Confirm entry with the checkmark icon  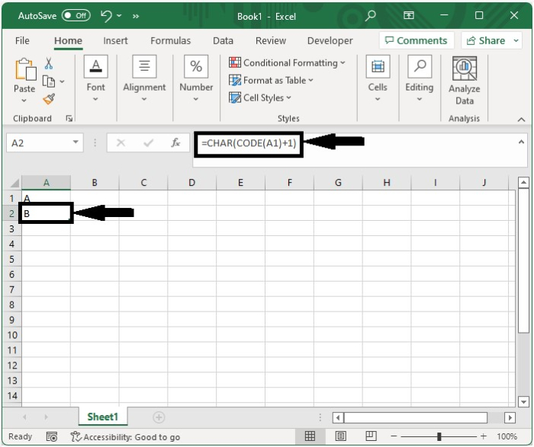pos(148,142)
